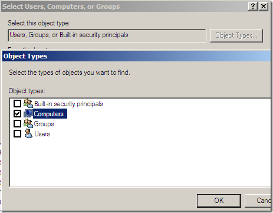Image resolution: width=273 pixels, height=213 pixels.
Task: Tick the Groups checkbox
Action: pyautogui.click(x=17, y=123)
